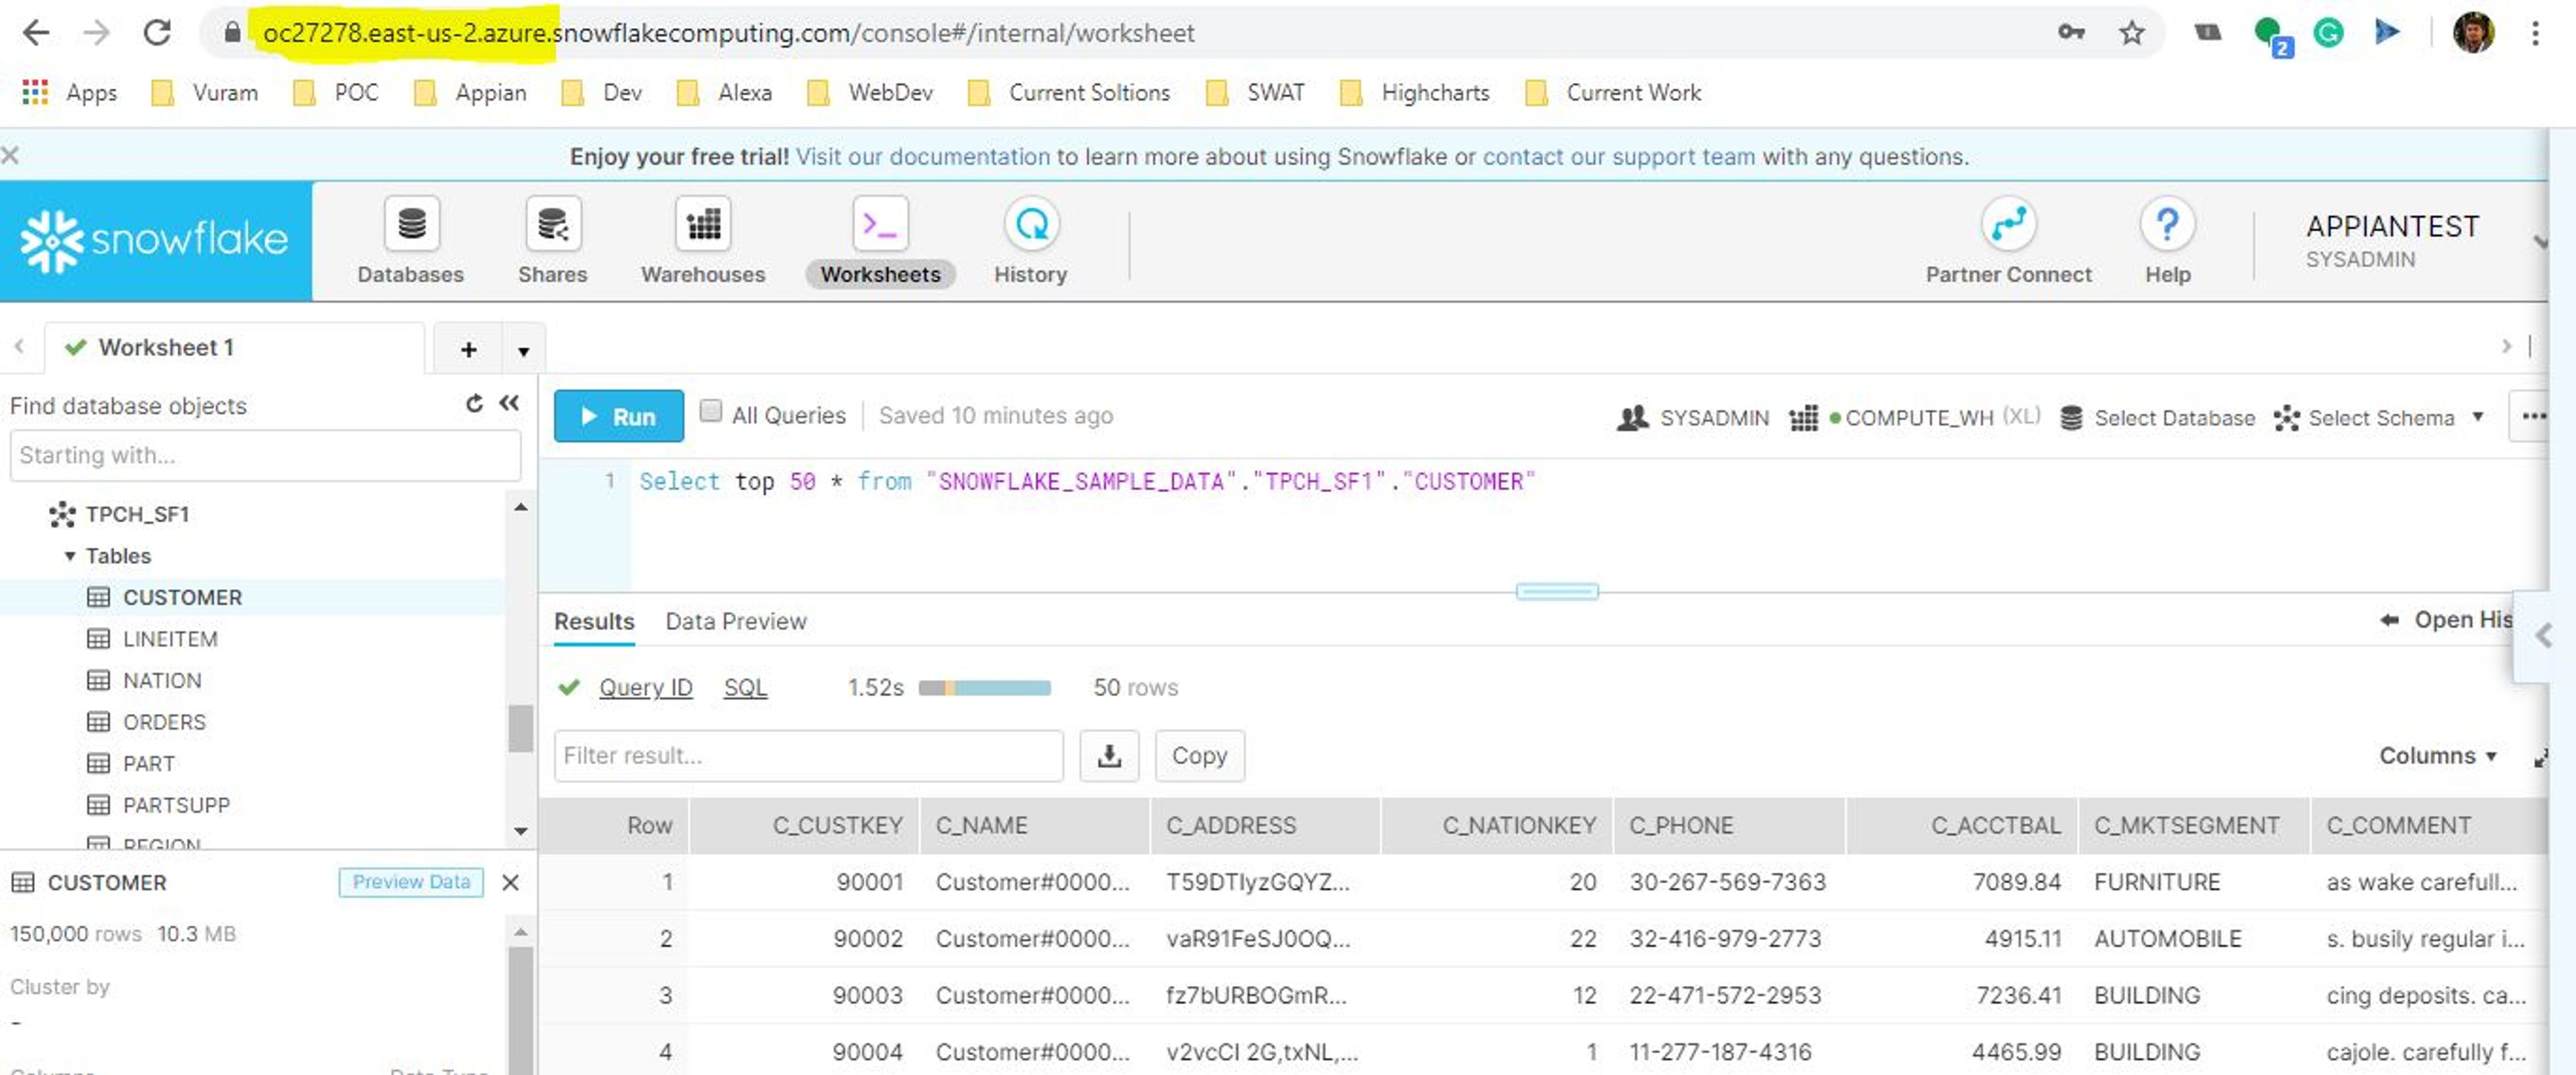Screen dimensions: 2576x1075
Task: Dismiss the free trial banner
Action: tap(11, 155)
